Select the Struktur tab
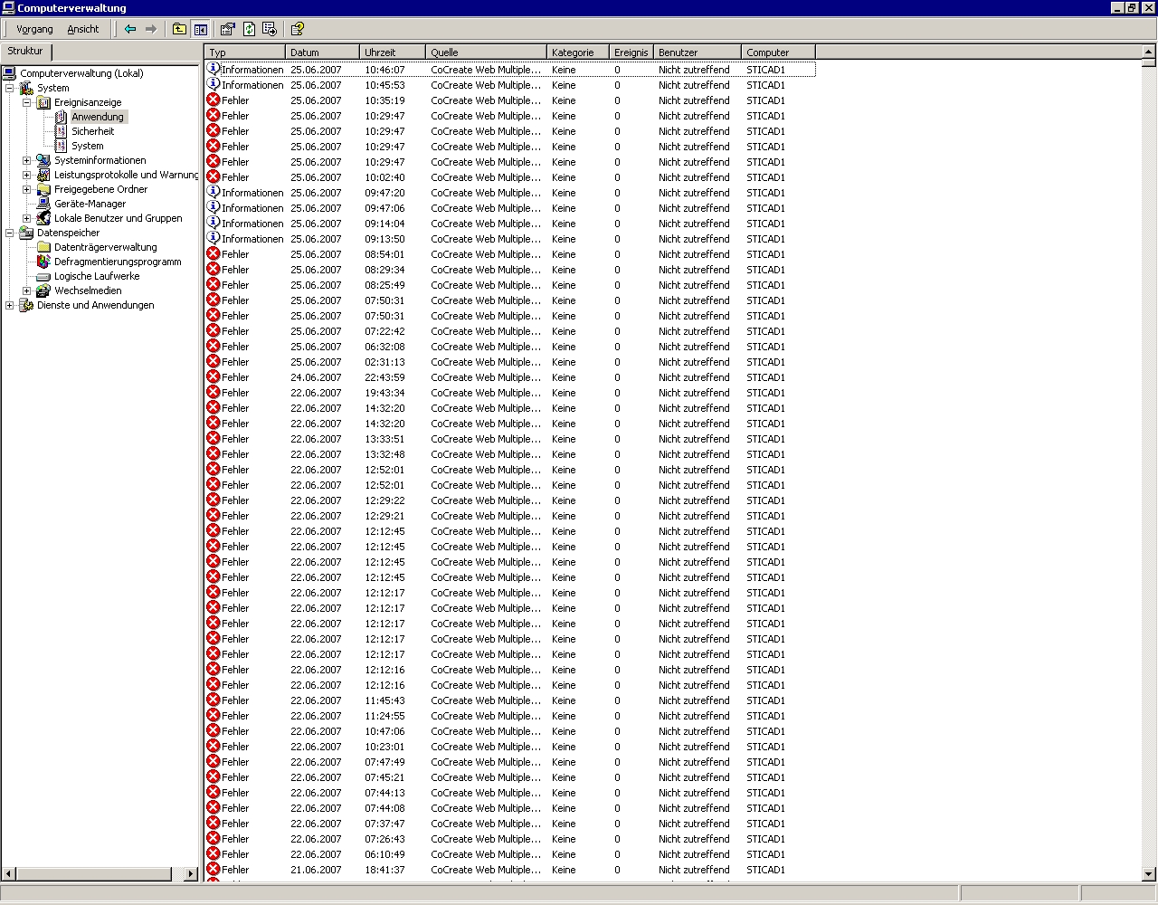Image resolution: width=1158 pixels, height=905 pixels. tap(26, 52)
